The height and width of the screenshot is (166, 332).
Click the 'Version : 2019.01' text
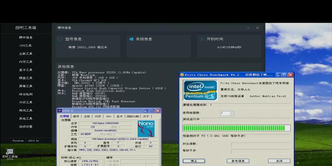26,141
